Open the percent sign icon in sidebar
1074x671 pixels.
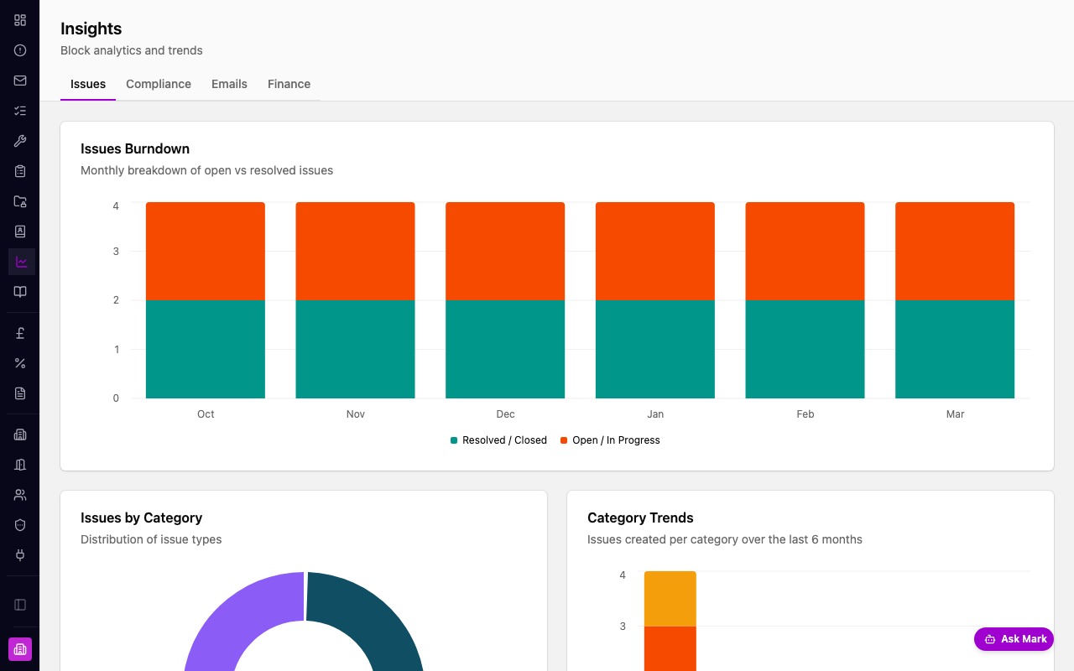(20, 363)
